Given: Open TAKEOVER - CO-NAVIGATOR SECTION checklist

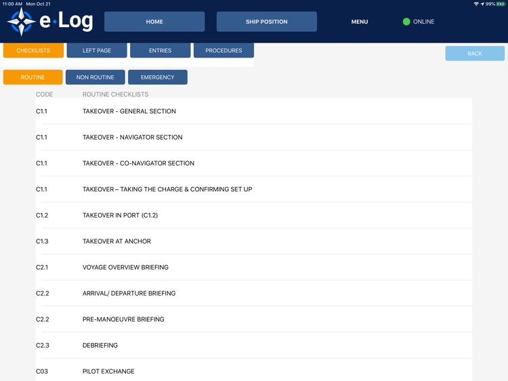Looking at the screenshot, I should [254, 163].
